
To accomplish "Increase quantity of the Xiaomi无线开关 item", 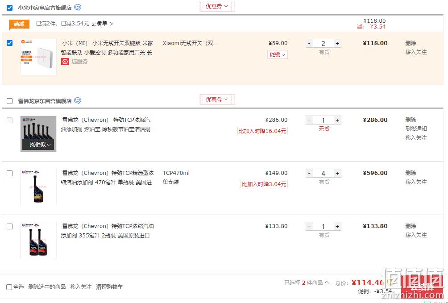I will pos(337,43).
